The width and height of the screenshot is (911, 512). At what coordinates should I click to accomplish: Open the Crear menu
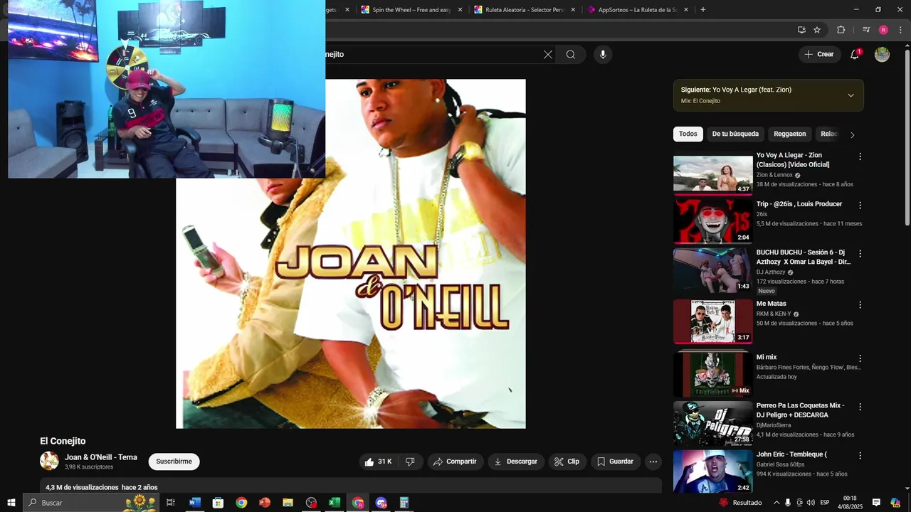819,54
